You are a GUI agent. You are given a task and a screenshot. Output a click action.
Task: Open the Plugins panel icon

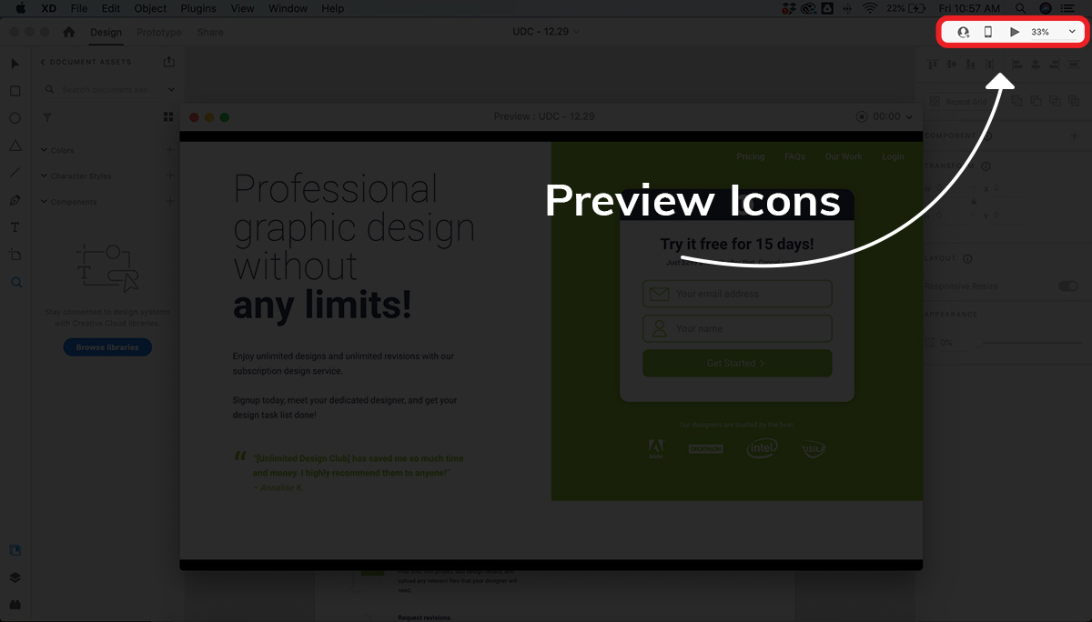[15, 605]
